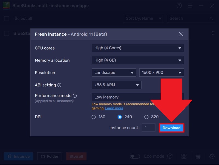Screen dimensions: 219x165
Task: Expand the CPU cores dropdown
Action: (137, 48)
